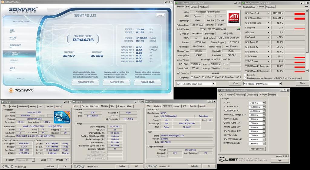310x170 pixels.
Task: Open the GPU Load sensor dropdown
Action: (269, 32)
